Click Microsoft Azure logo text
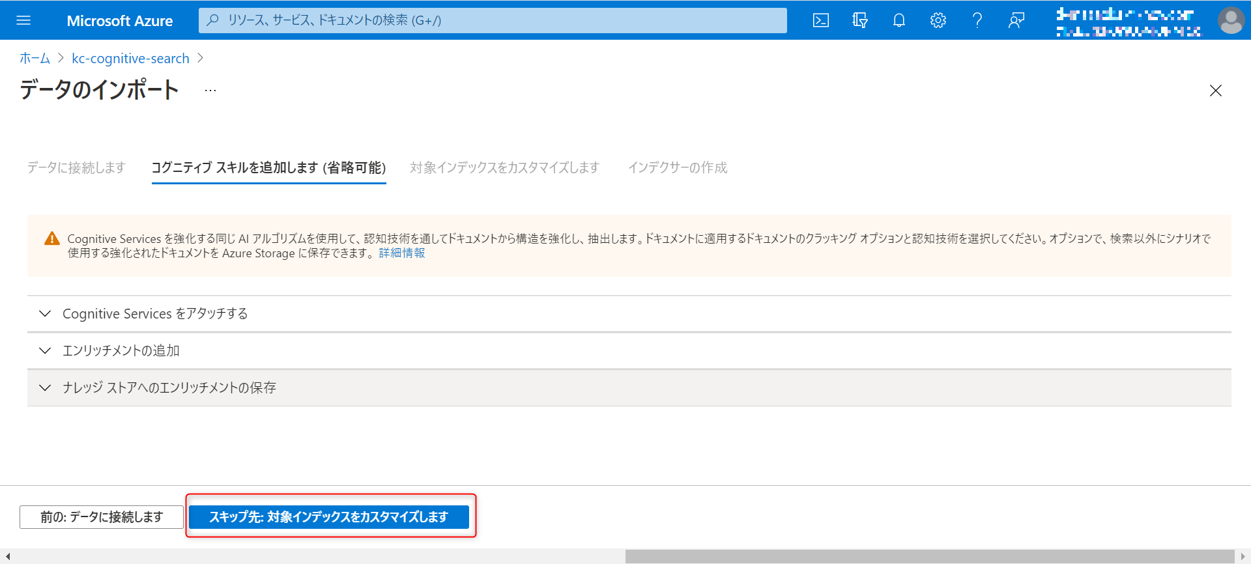Screen dimensions: 1251x564 (x=120, y=21)
